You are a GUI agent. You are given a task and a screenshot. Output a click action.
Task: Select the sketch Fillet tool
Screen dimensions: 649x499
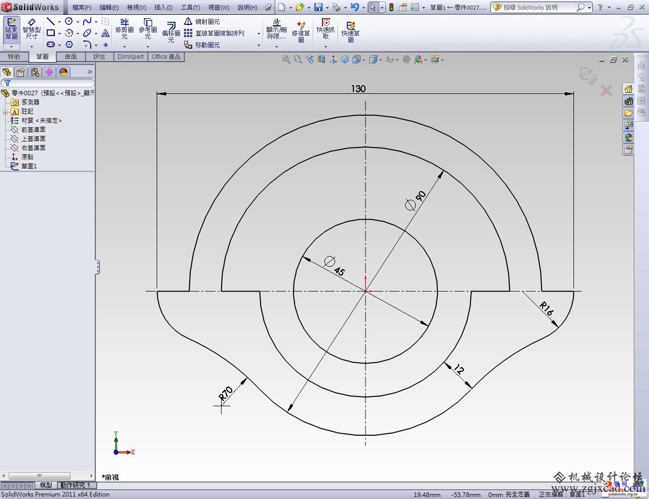pyautogui.click(x=87, y=45)
